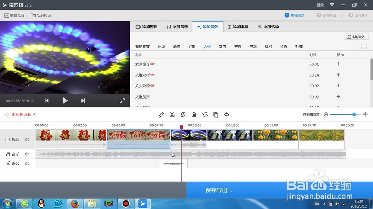373x209 pixels.
Task: Add the 人群笑声 sound effect
Action: [338, 97]
